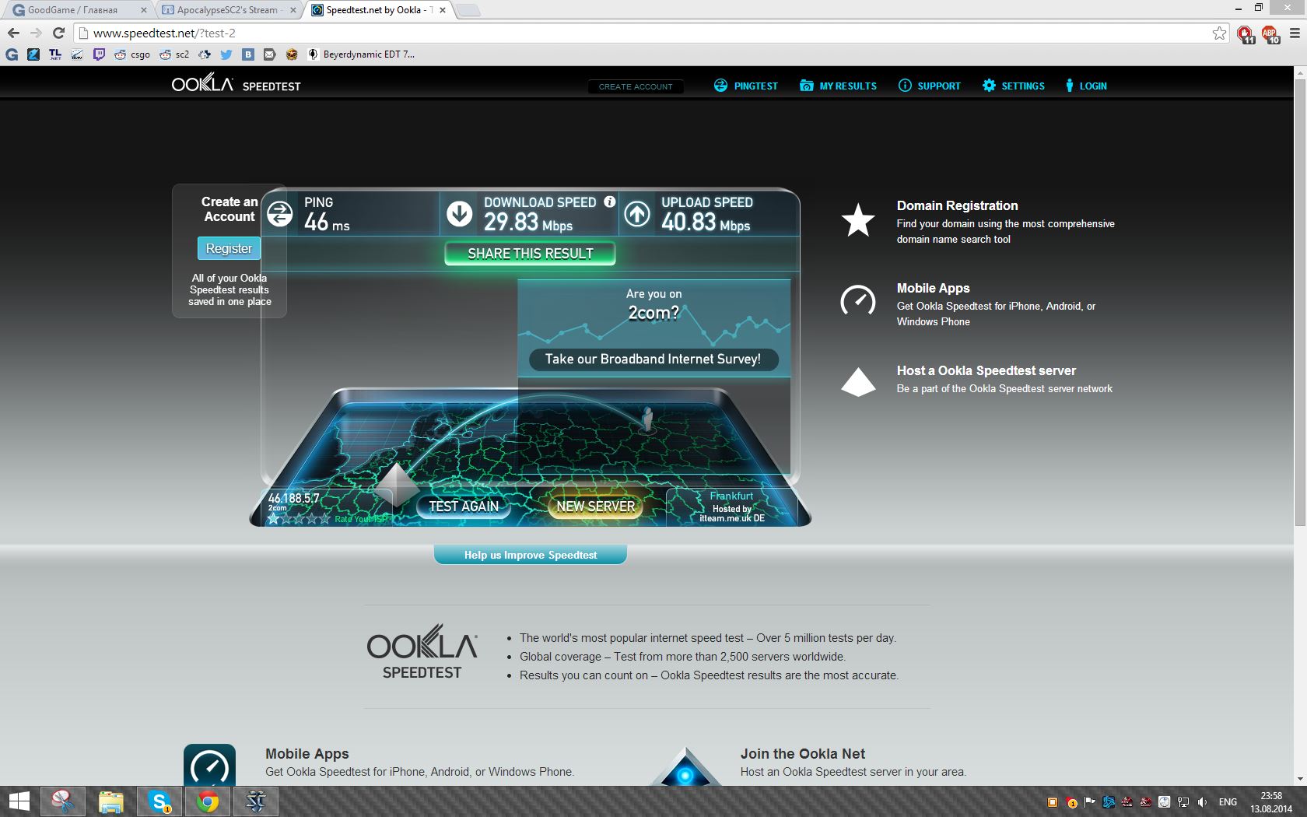Rate your ISP with first star
Screen dimensions: 1307x817
(274, 518)
